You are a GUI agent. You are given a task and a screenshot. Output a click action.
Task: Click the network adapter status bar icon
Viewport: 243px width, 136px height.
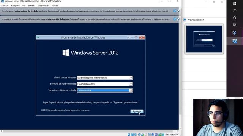coord(139,134)
